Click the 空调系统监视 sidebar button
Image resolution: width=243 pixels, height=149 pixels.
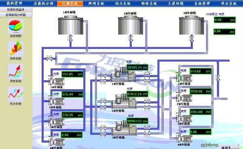(16, 10)
